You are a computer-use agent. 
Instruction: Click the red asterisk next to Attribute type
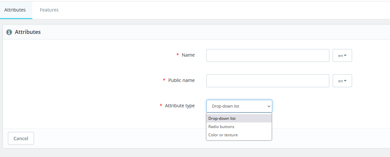(161, 106)
